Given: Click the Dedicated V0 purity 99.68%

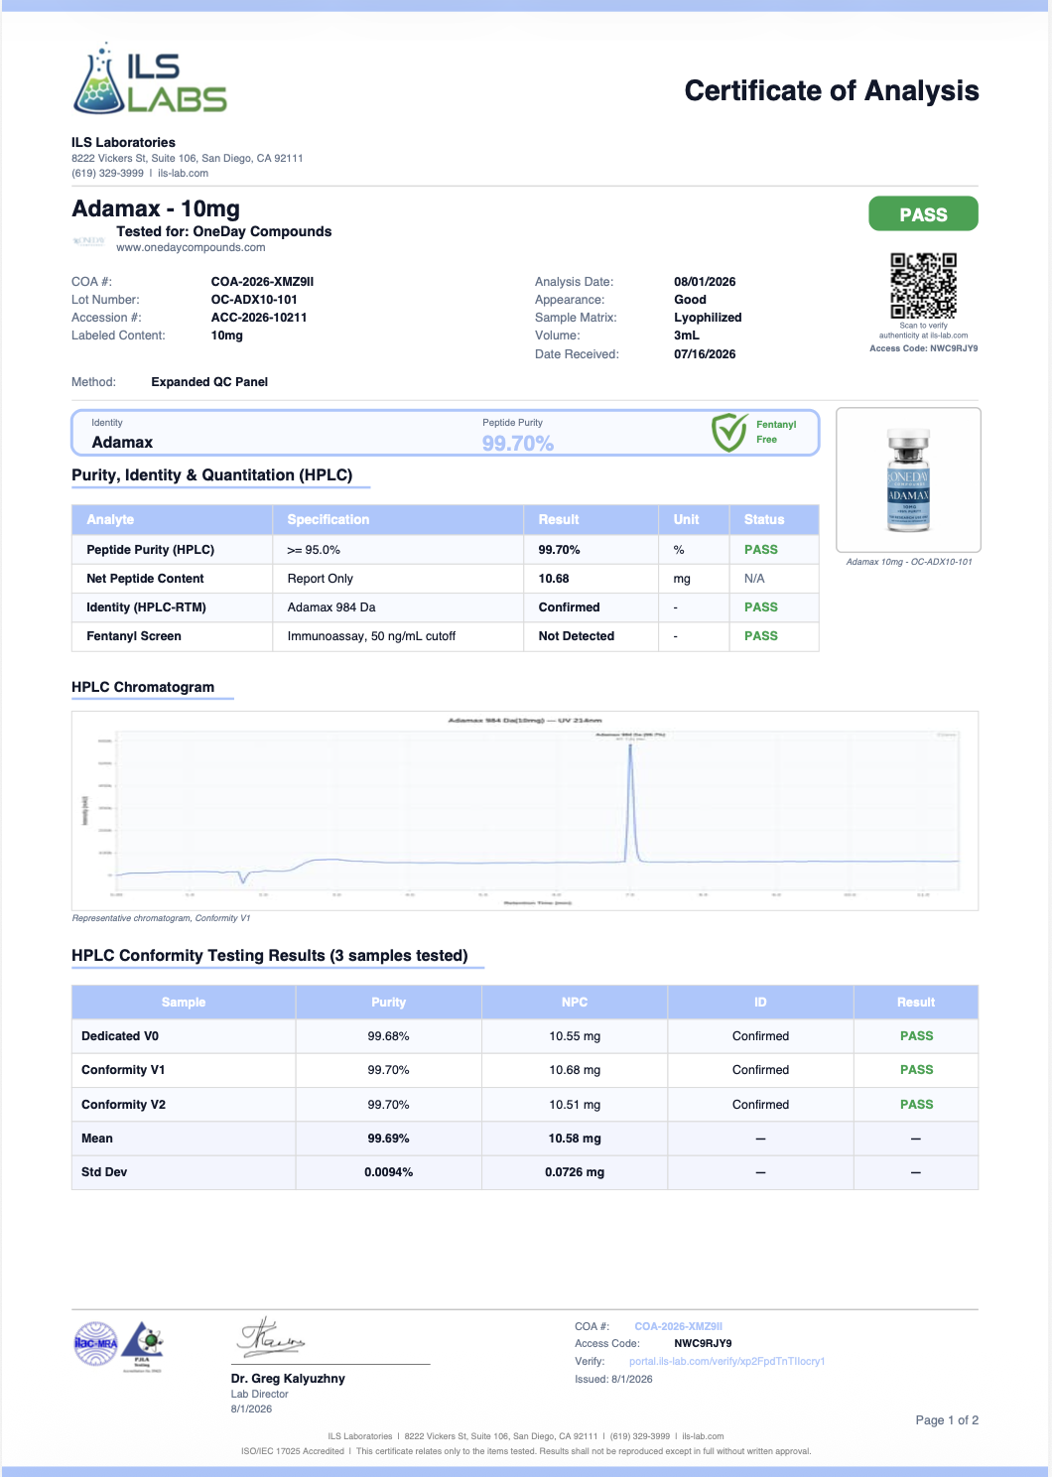Looking at the screenshot, I should tap(389, 1036).
